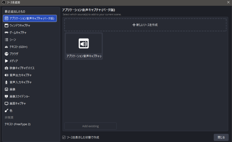Click the 色 paintbrush icon
Screen dimensions: 232x142
(6, 111)
